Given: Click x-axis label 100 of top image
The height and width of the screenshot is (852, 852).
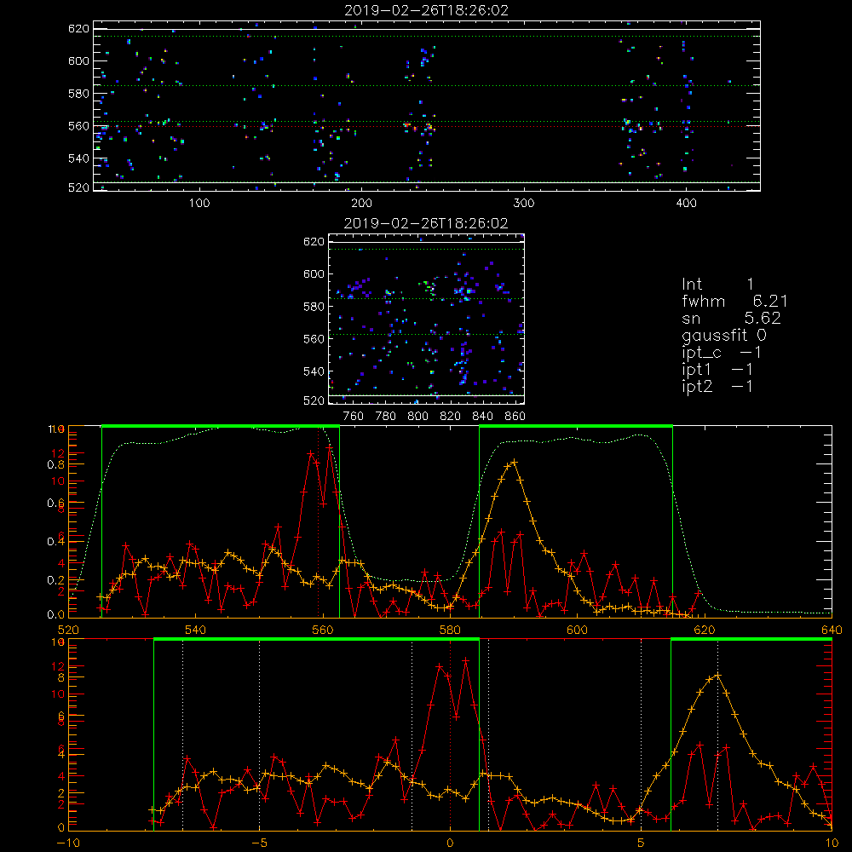Looking at the screenshot, I should (x=199, y=204).
